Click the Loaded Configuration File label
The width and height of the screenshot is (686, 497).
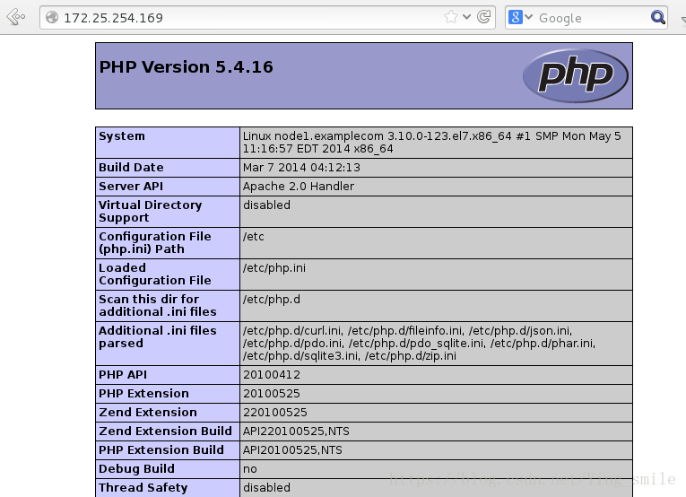155,274
